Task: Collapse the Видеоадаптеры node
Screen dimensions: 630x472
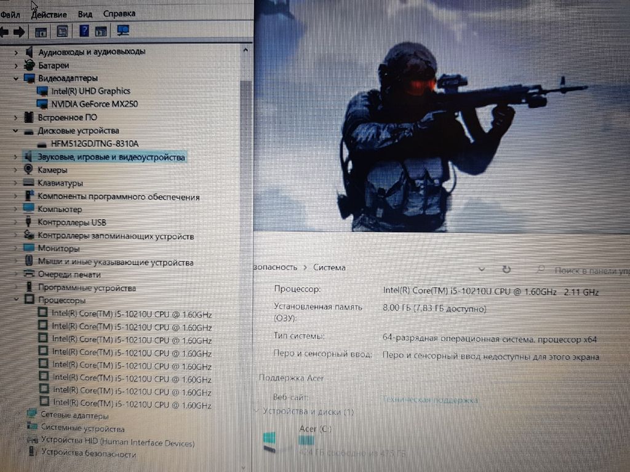Action: click(x=16, y=79)
